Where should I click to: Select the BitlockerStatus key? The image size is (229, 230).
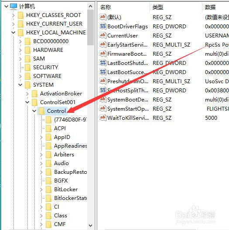tap(70, 198)
